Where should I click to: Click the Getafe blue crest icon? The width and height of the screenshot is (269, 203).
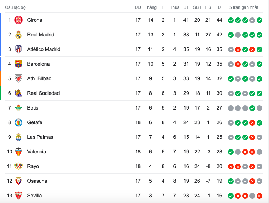click(19, 122)
